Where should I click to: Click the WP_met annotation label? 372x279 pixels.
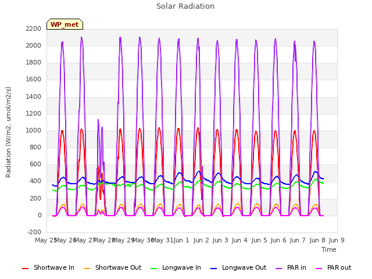65,24
